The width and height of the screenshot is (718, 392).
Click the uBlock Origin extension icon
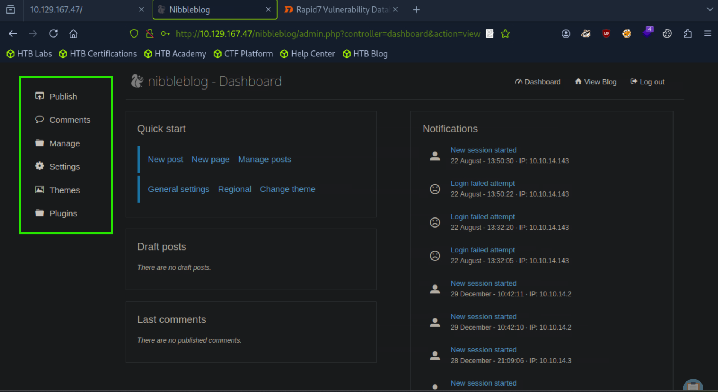[606, 33]
